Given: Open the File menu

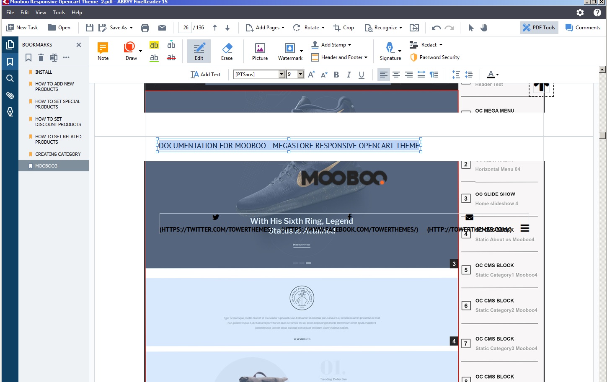Looking at the screenshot, I should click(x=10, y=13).
